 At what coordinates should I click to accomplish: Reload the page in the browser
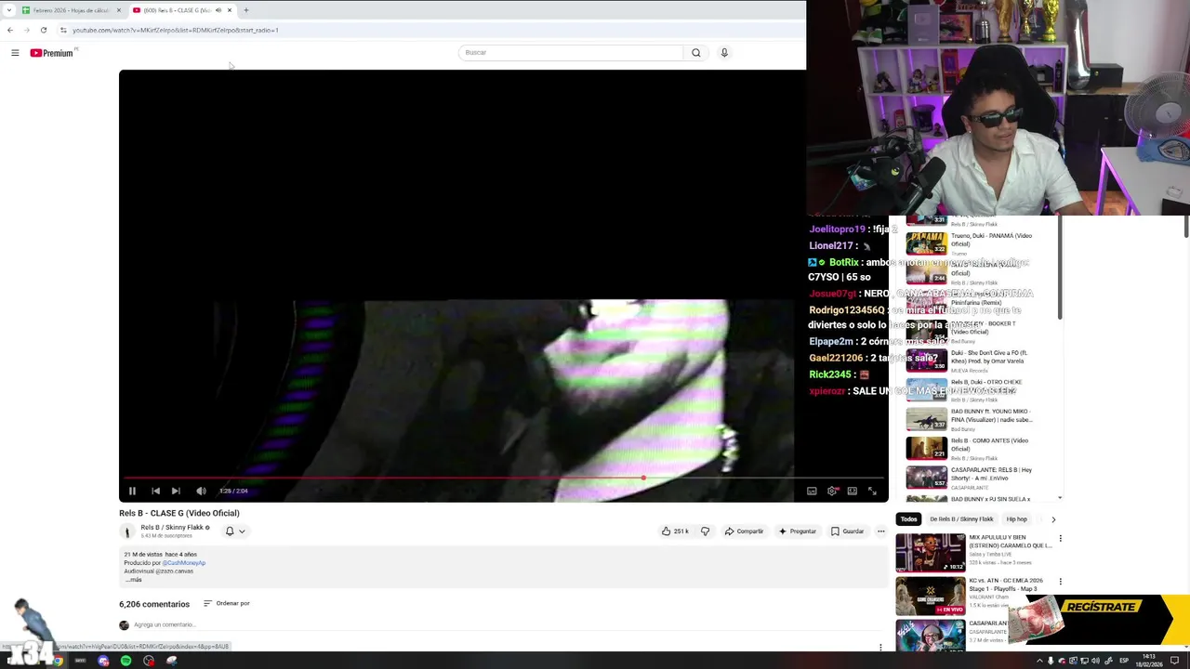[44, 30]
